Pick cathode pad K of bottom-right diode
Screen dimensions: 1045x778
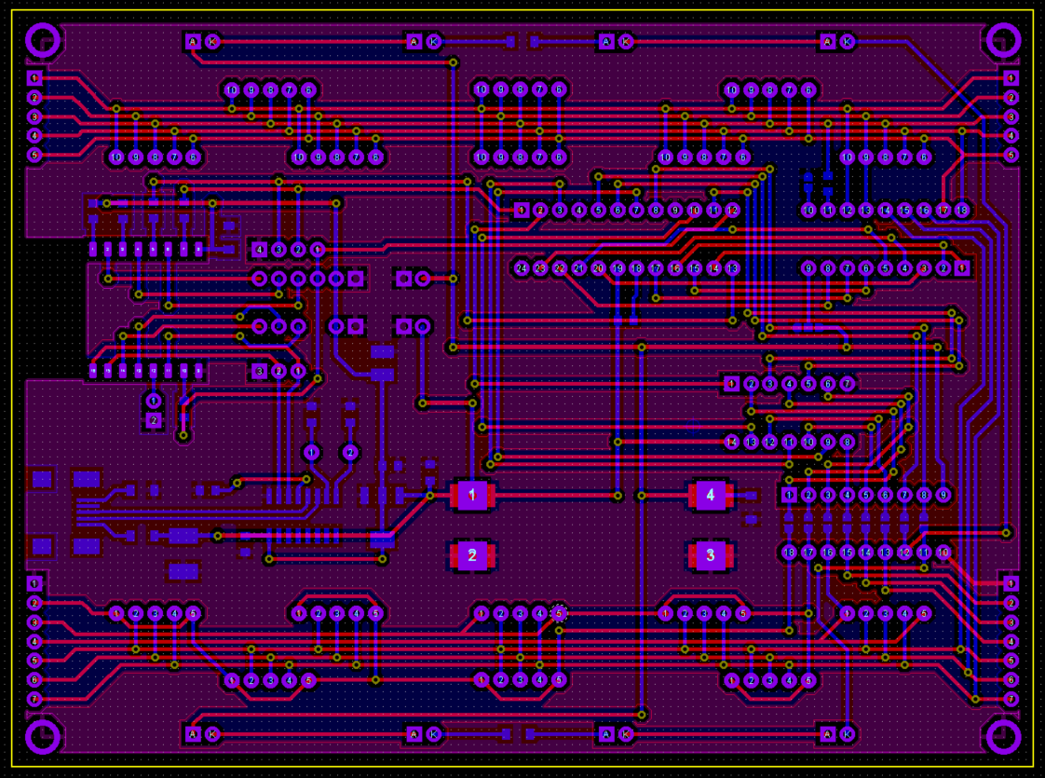847,734
